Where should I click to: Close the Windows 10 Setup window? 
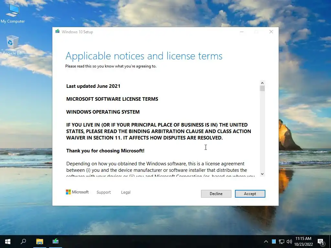tap(271, 32)
